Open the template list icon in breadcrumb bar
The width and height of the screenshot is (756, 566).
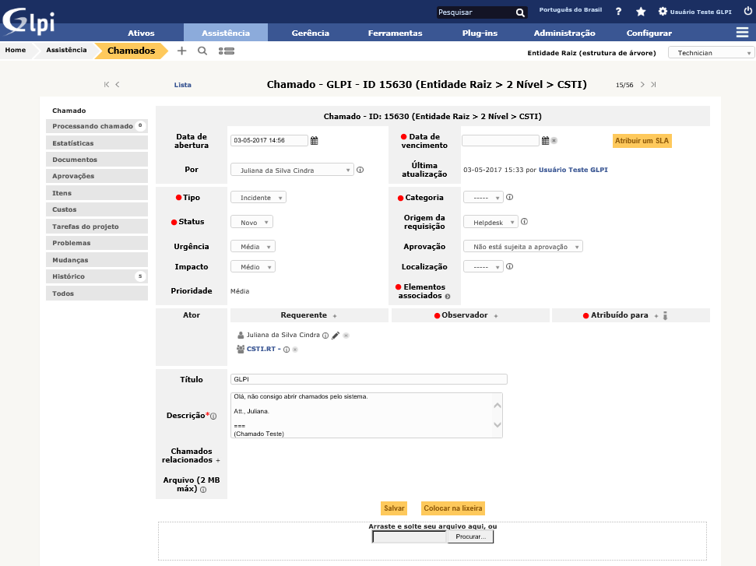[227, 51]
